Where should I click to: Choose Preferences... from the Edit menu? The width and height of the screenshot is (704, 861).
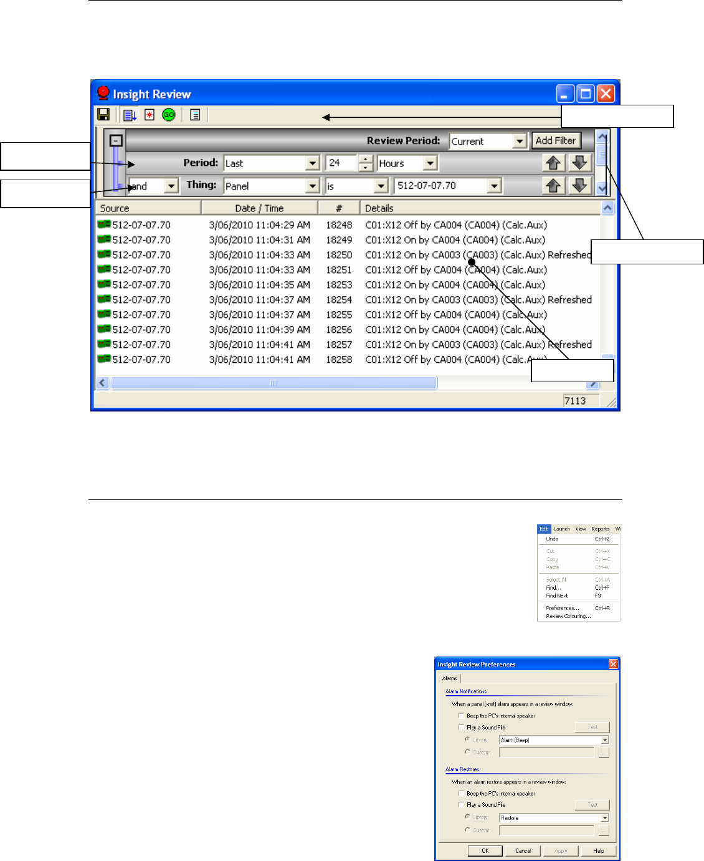(579, 608)
